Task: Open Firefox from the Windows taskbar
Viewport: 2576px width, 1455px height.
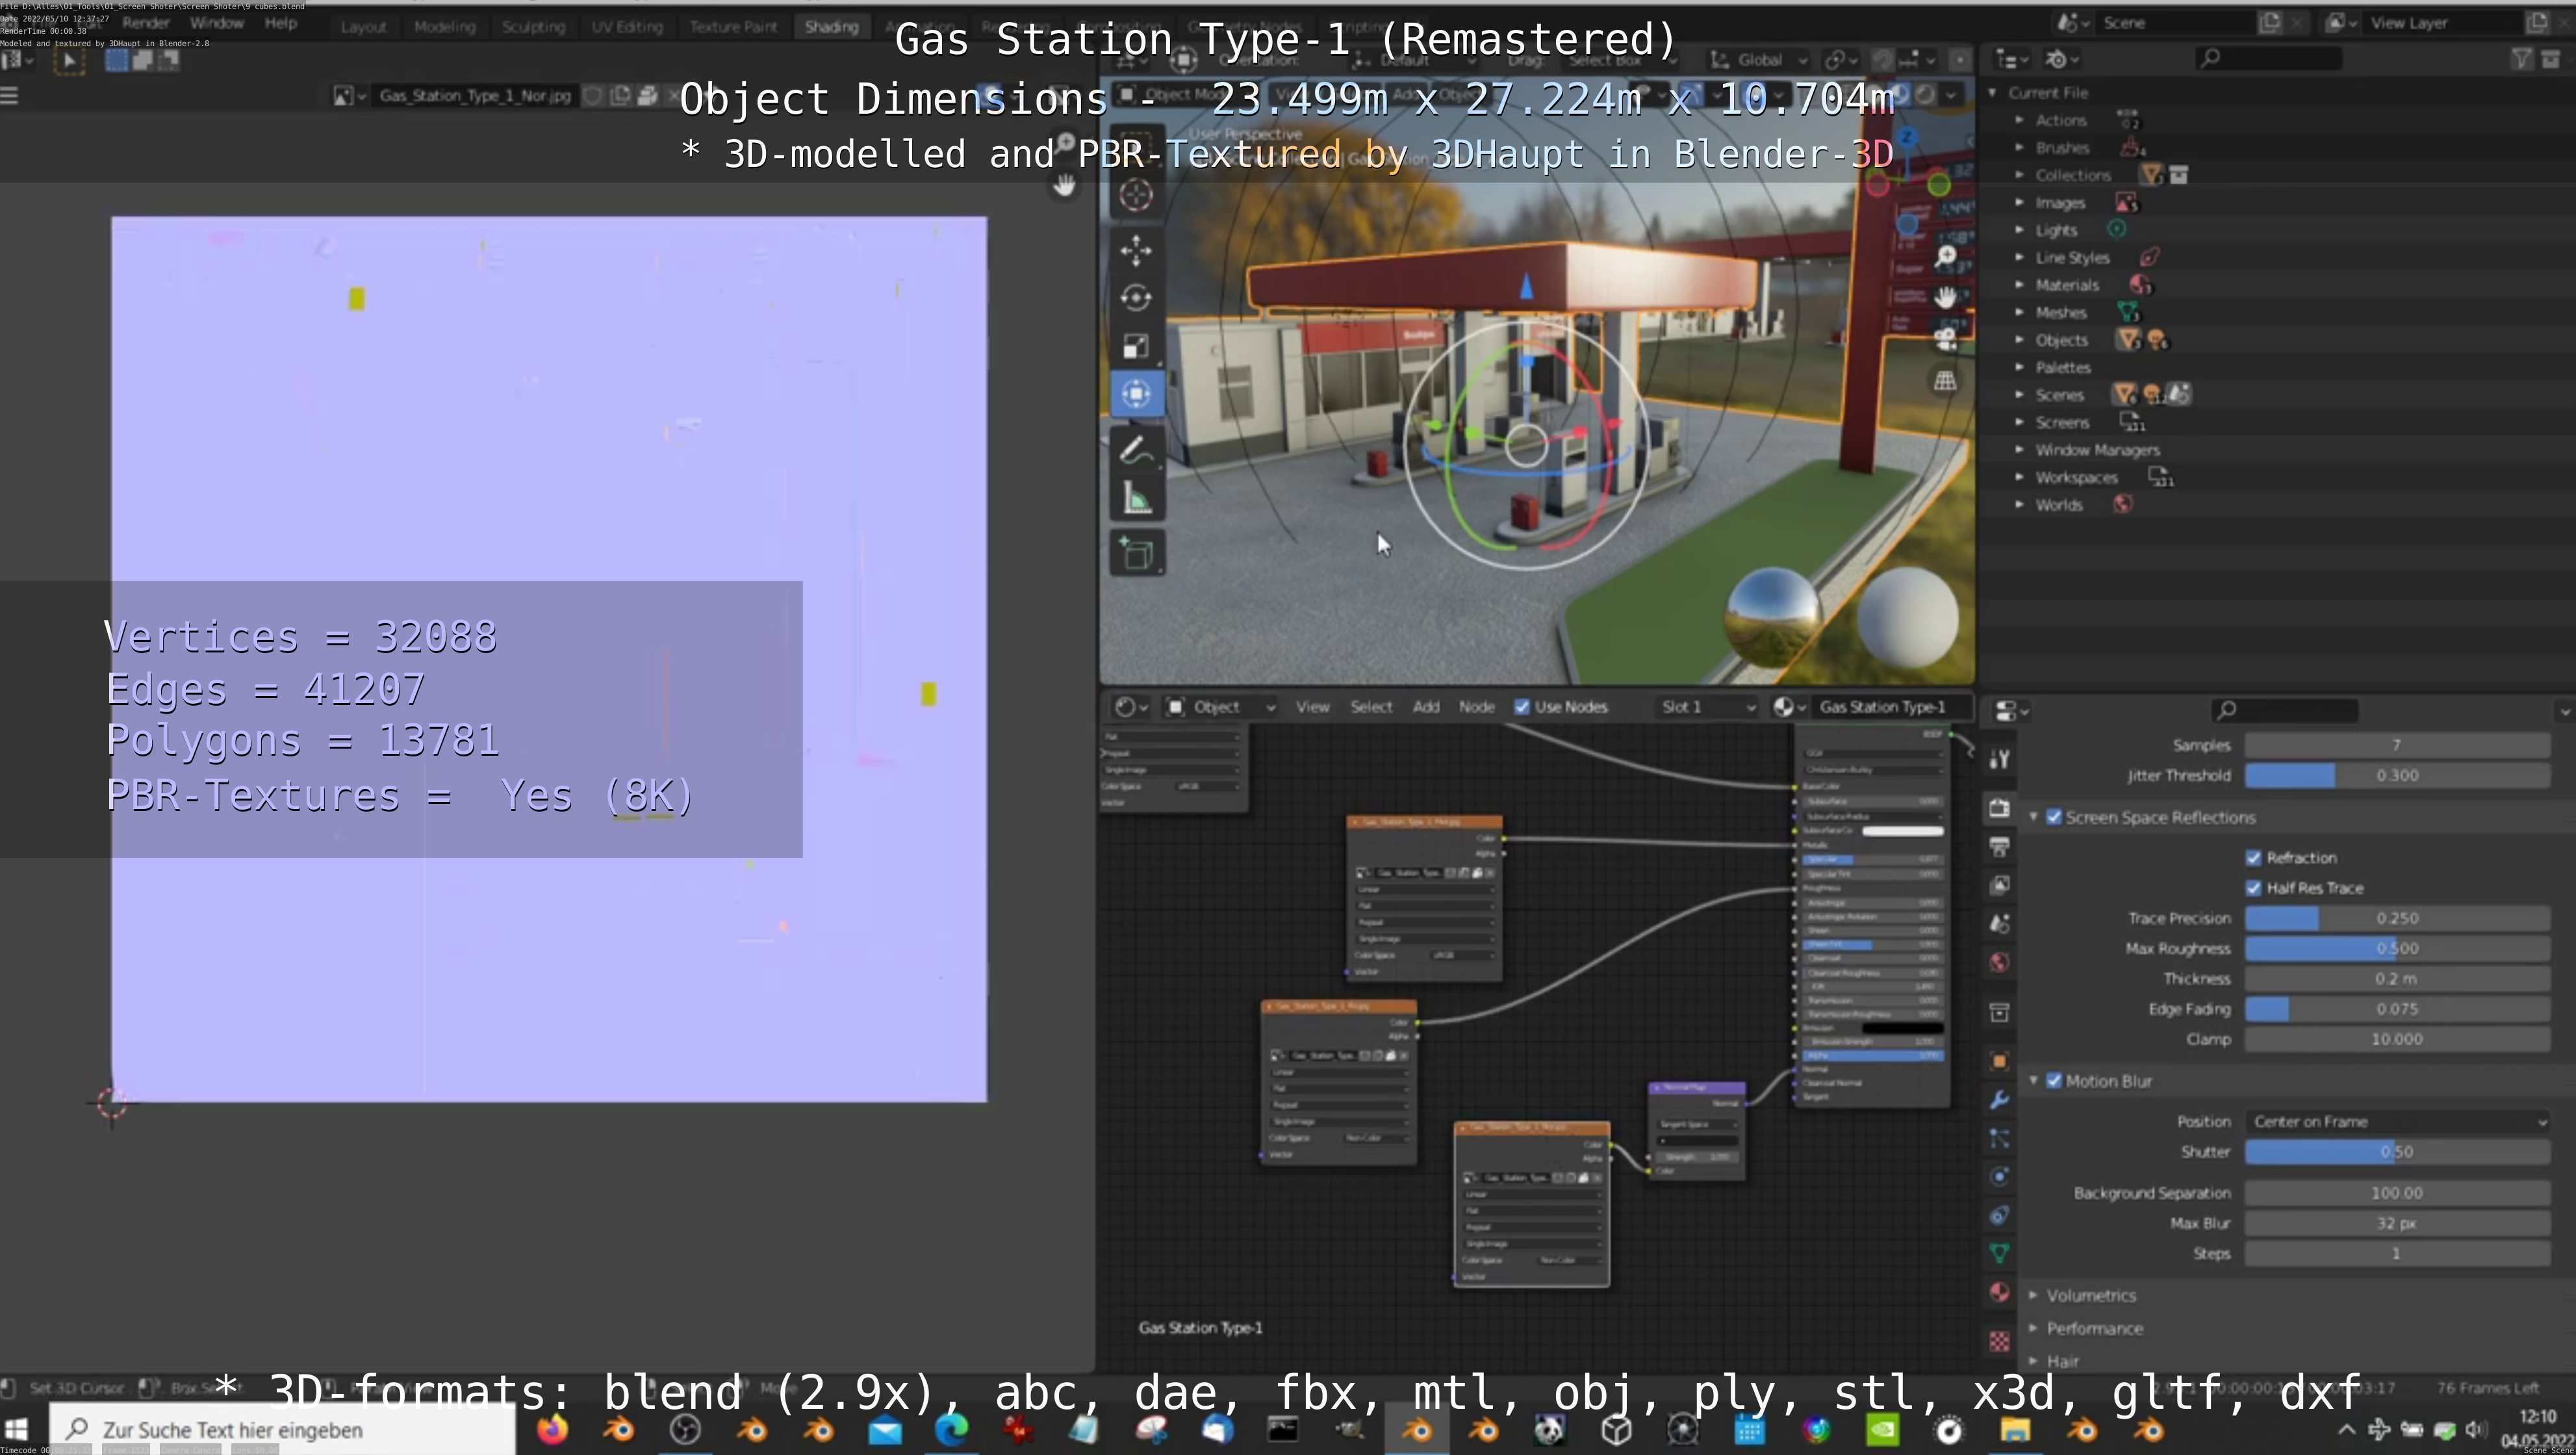Action: coord(552,1430)
